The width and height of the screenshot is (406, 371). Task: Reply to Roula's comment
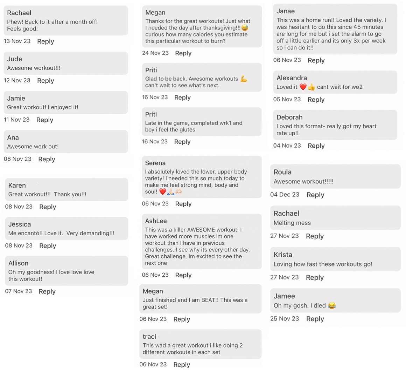(315, 195)
